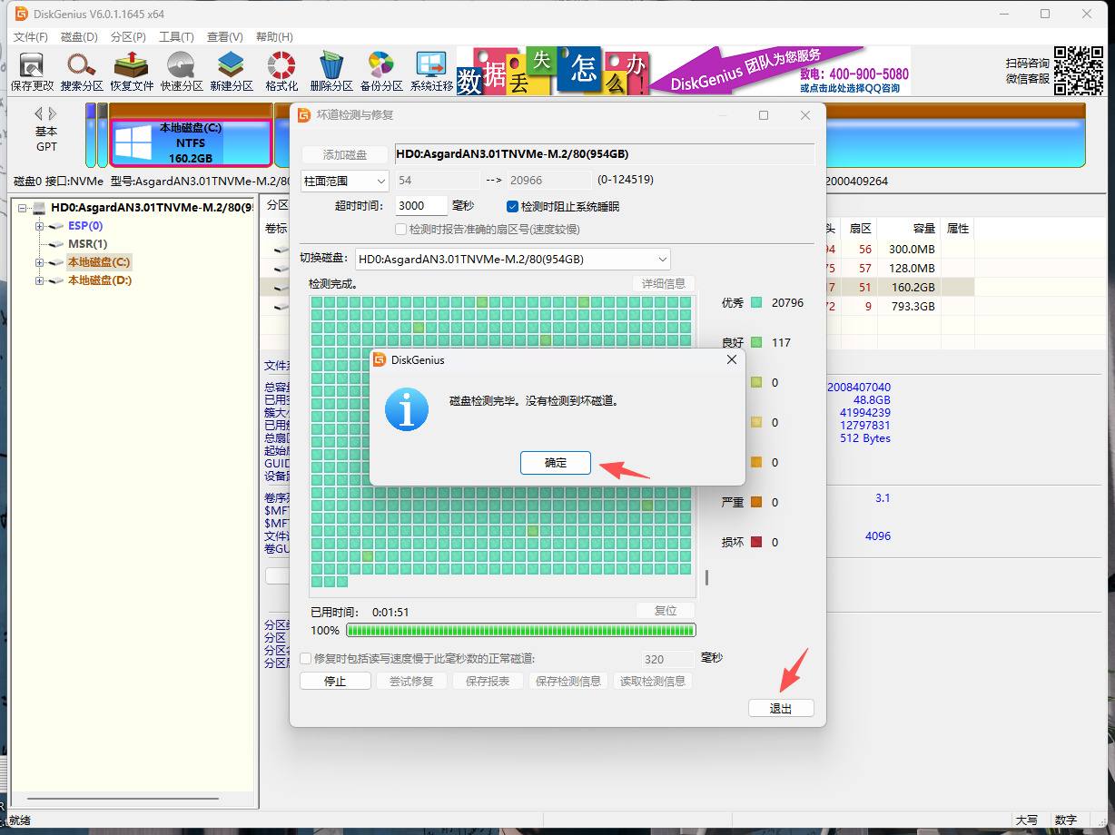Open the View (查看) menu
This screenshot has width=1115, height=835.
click(x=224, y=37)
